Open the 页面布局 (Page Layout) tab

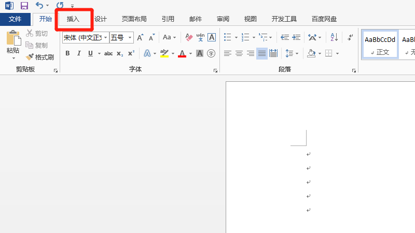click(134, 19)
